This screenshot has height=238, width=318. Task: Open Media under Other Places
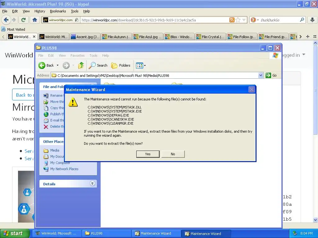pos(55,150)
